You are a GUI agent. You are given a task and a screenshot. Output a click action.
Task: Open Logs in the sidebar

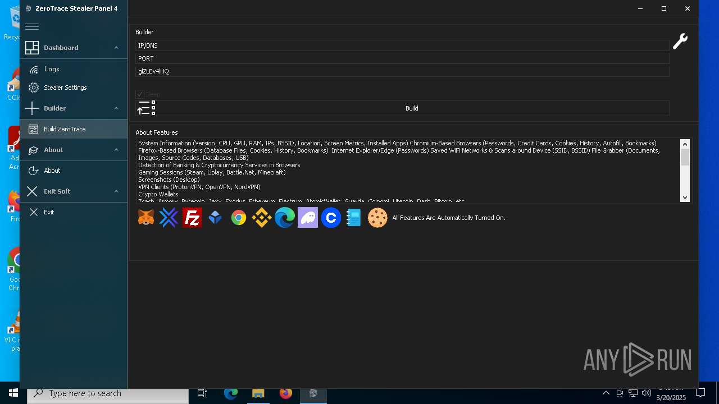coord(74,69)
